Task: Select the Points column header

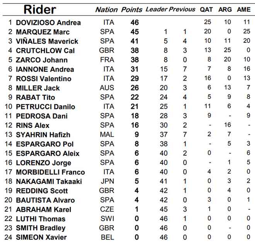Action: [x=132, y=10]
